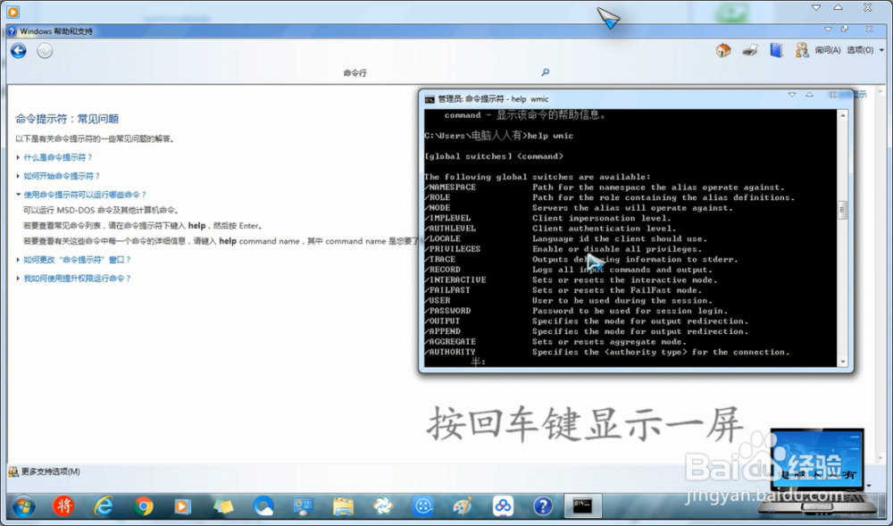Expand the options dropdown arrow
The width and height of the screenshot is (893, 526).
click(881, 50)
